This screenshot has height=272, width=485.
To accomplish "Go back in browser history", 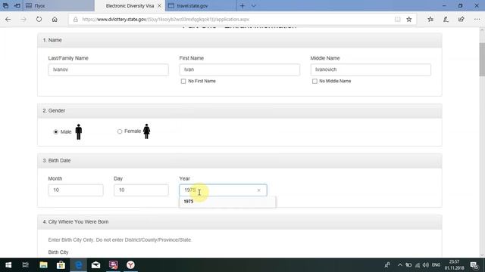I will [8, 19].
